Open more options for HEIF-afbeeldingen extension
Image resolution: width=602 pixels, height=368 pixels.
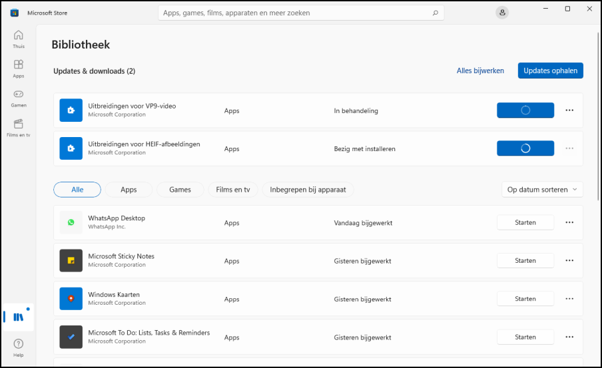(569, 148)
